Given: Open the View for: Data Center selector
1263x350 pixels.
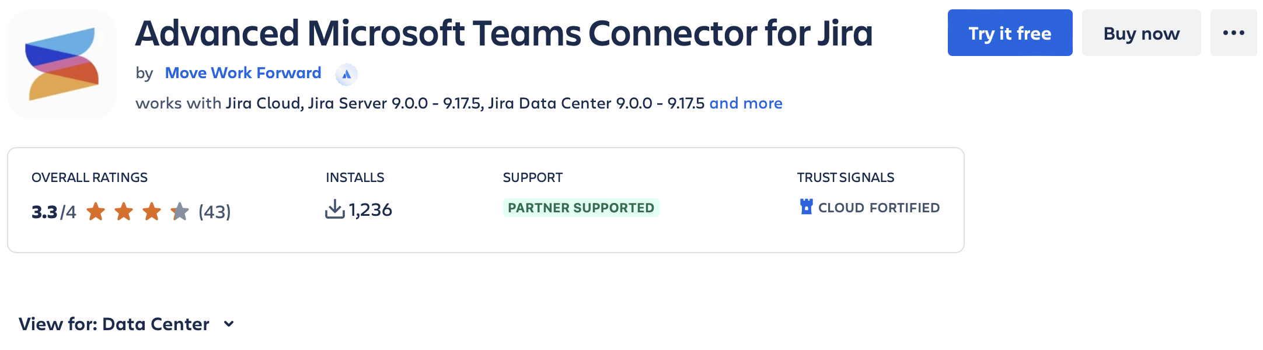Looking at the screenshot, I should point(114,324).
